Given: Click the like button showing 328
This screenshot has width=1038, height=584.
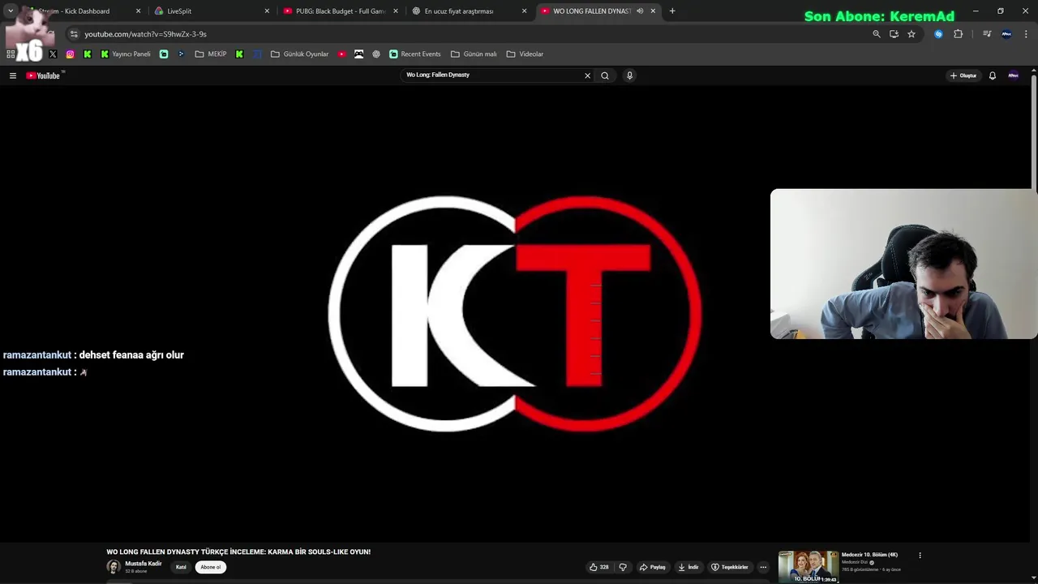Looking at the screenshot, I should 599,567.
